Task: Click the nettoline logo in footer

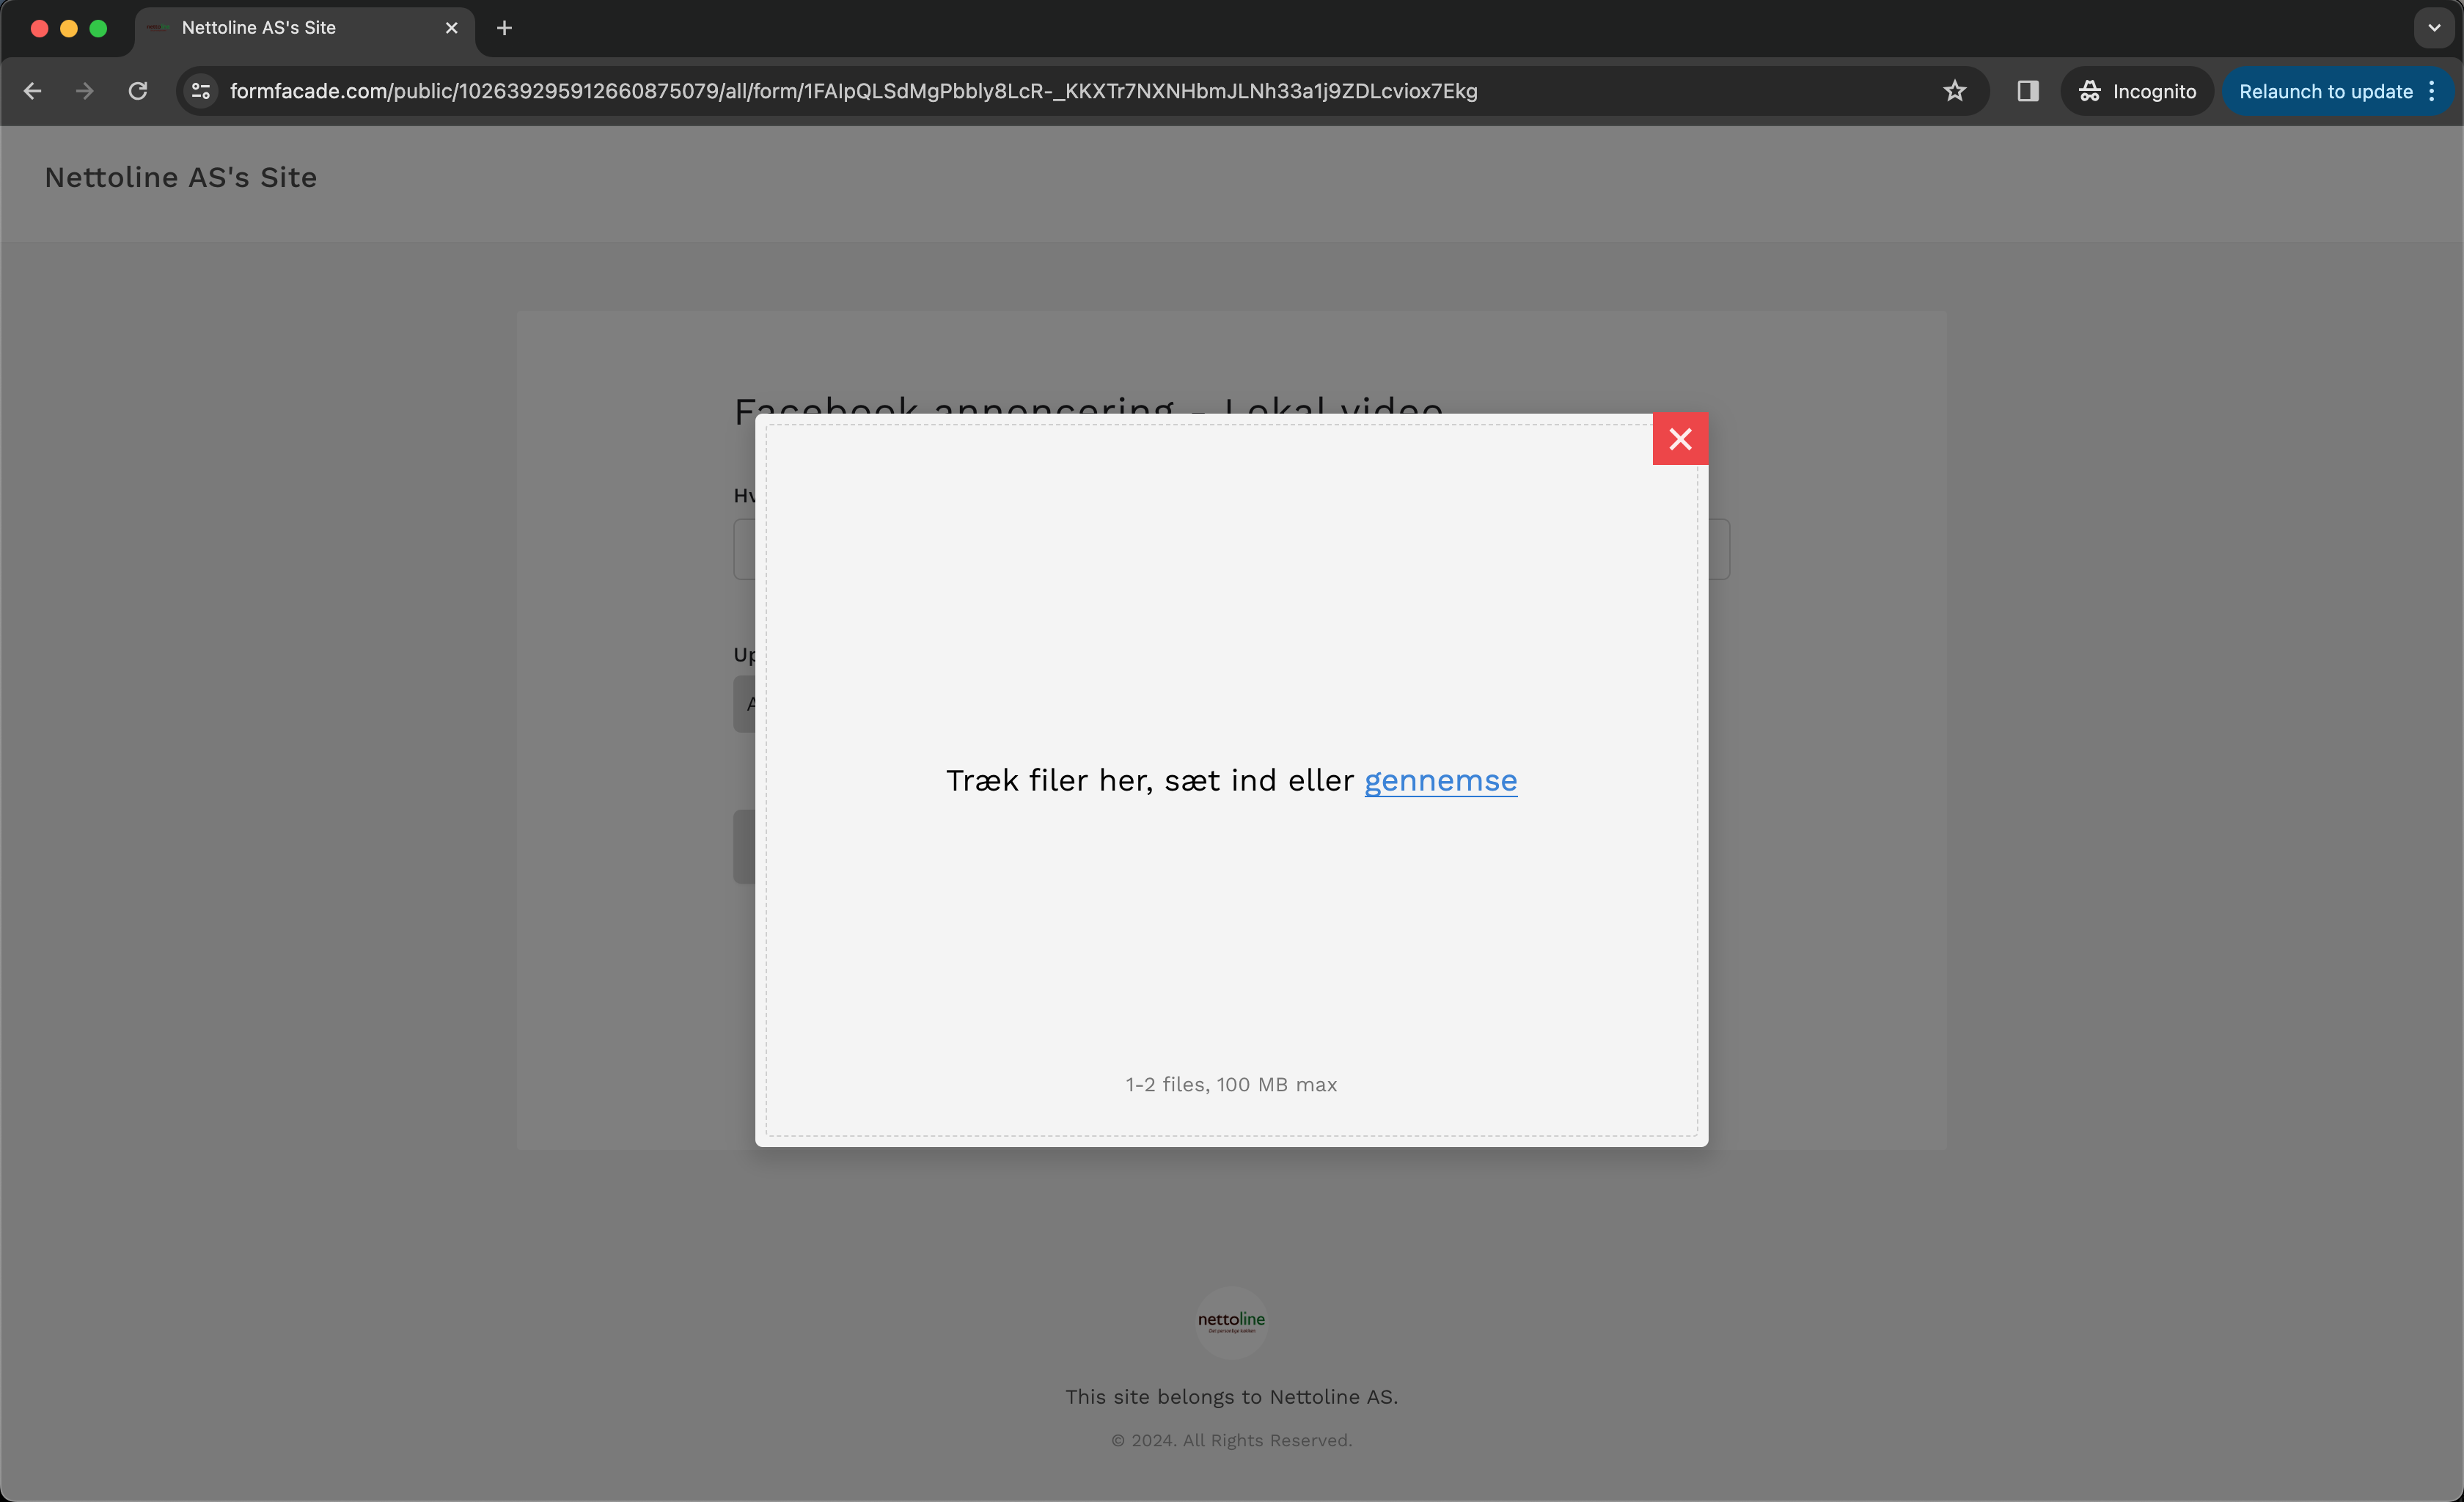Action: point(1231,1320)
